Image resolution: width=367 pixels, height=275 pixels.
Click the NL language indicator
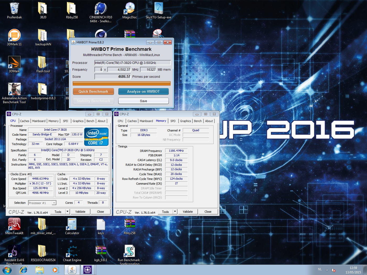click(320, 269)
